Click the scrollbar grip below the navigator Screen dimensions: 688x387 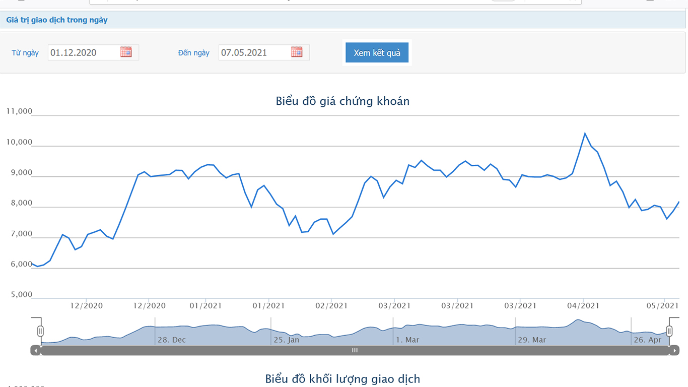(x=355, y=350)
